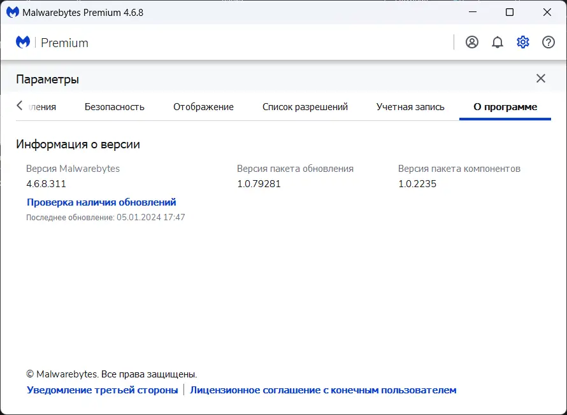Viewport: 567px width, 415px height.
Task: Open the notifications bell
Action: pos(498,43)
